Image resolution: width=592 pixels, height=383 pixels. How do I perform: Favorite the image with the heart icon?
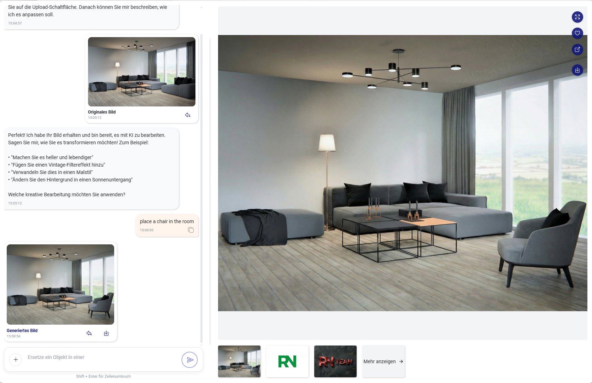click(577, 33)
